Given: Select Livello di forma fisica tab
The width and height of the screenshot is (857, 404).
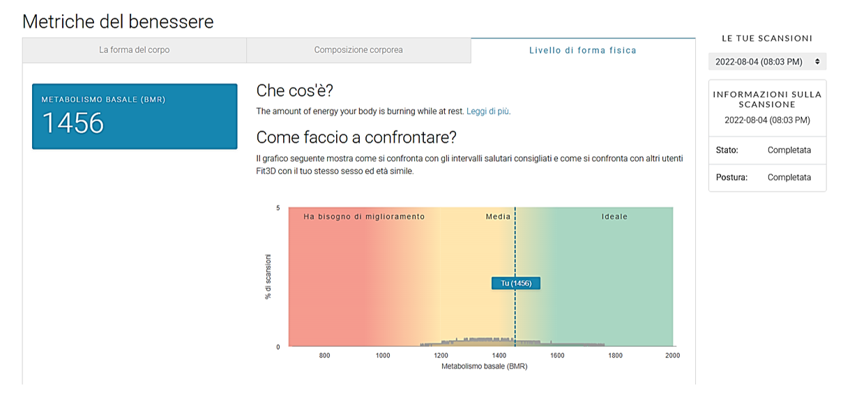Looking at the screenshot, I should 582,50.
